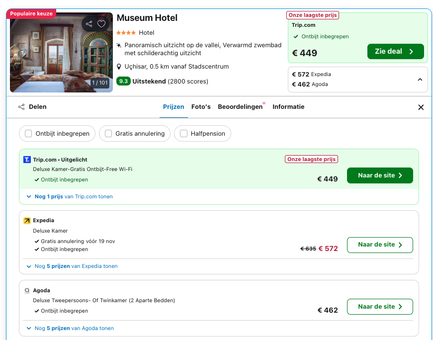Click Naar de site for the Agoda offer
This screenshot has width=433, height=340.
pyautogui.click(x=380, y=307)
